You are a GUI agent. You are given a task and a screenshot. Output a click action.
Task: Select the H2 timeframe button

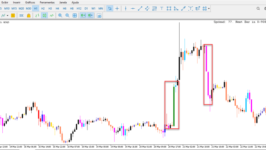click(43, 9)
